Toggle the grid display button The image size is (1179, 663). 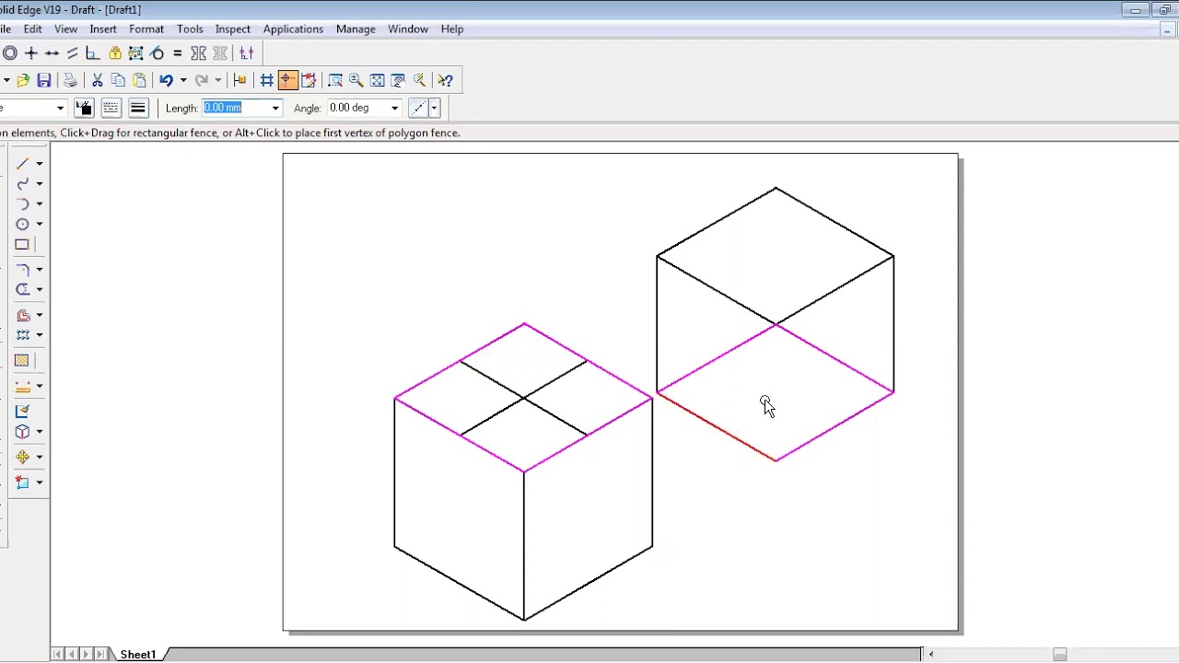266,80
